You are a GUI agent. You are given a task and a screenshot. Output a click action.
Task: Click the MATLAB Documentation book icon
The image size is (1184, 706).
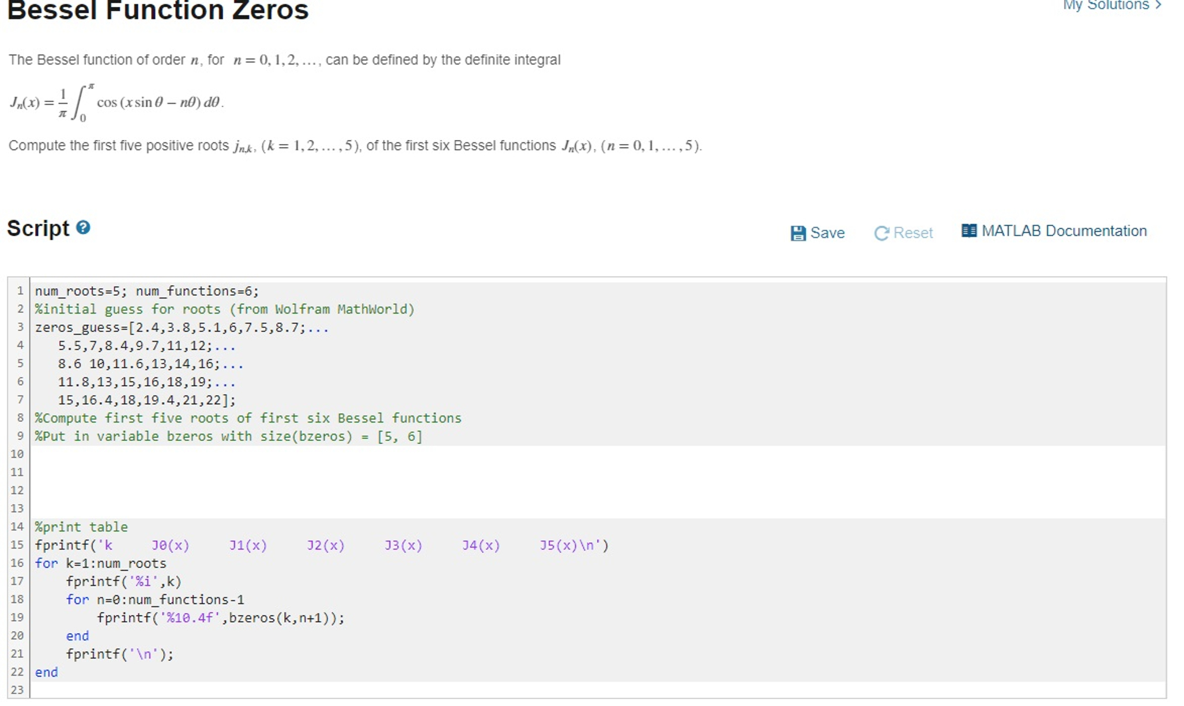point(970,230)
